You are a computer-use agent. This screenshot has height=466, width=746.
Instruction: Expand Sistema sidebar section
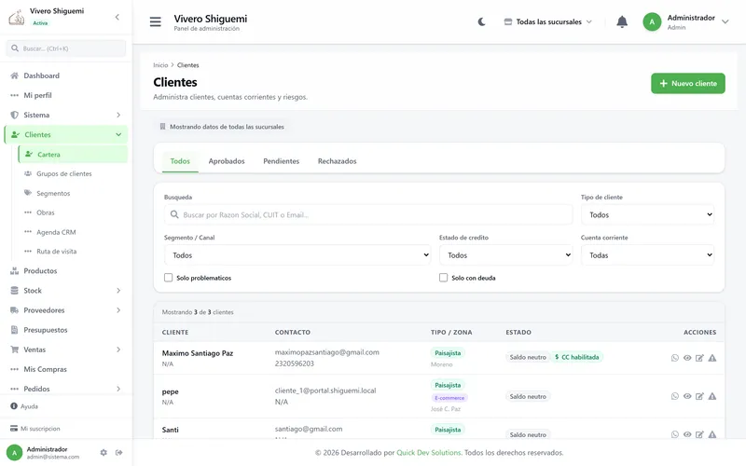(65, 115)
